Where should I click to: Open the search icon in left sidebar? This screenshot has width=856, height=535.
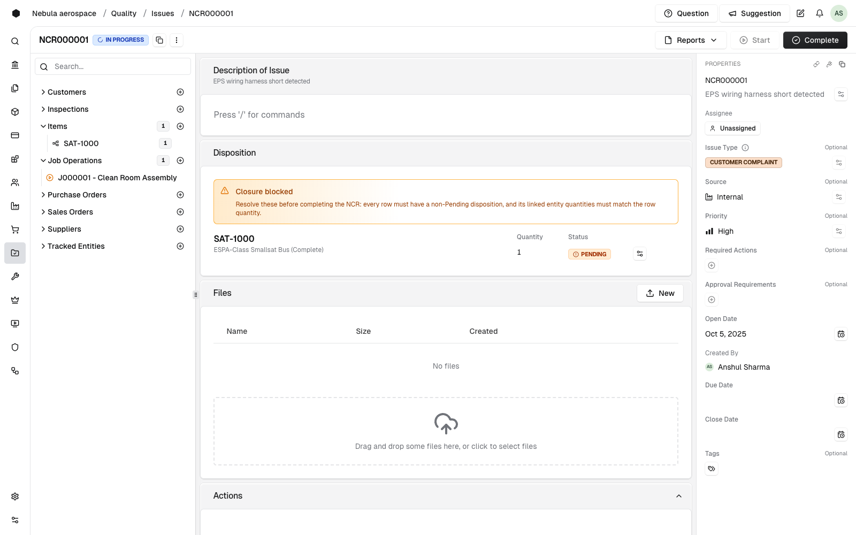coord(15,41)
